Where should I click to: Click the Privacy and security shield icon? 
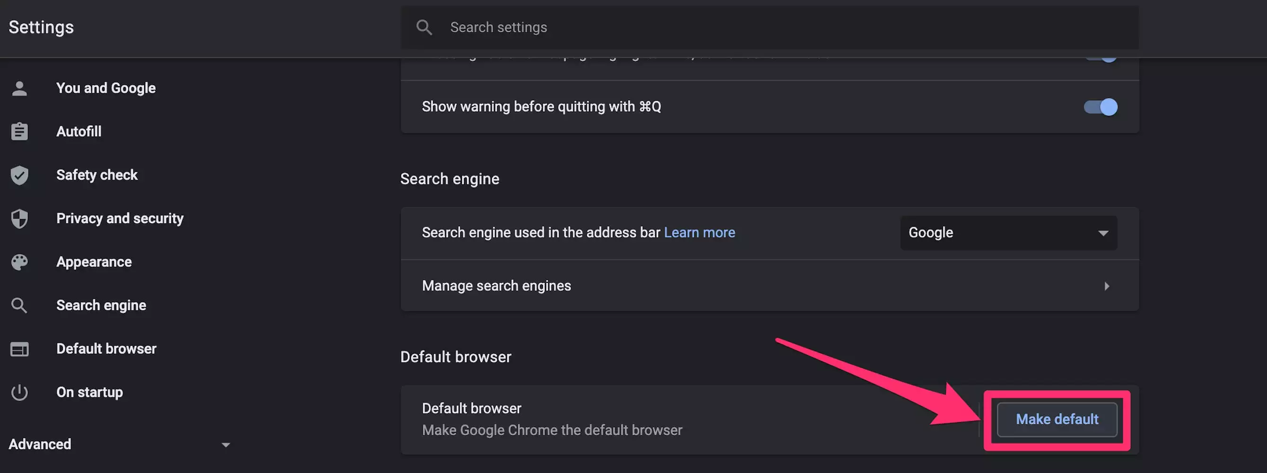[x=20, y=219]
